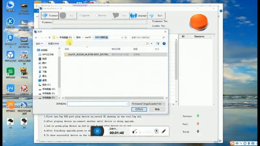This screenshot has width=260, height=146.
Task: Click the search magnifier icon in dialog
Action: tap(163, 38)
